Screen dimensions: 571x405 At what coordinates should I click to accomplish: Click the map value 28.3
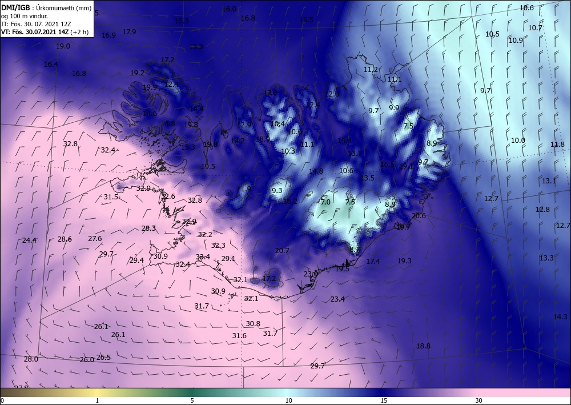click(148, 228)
